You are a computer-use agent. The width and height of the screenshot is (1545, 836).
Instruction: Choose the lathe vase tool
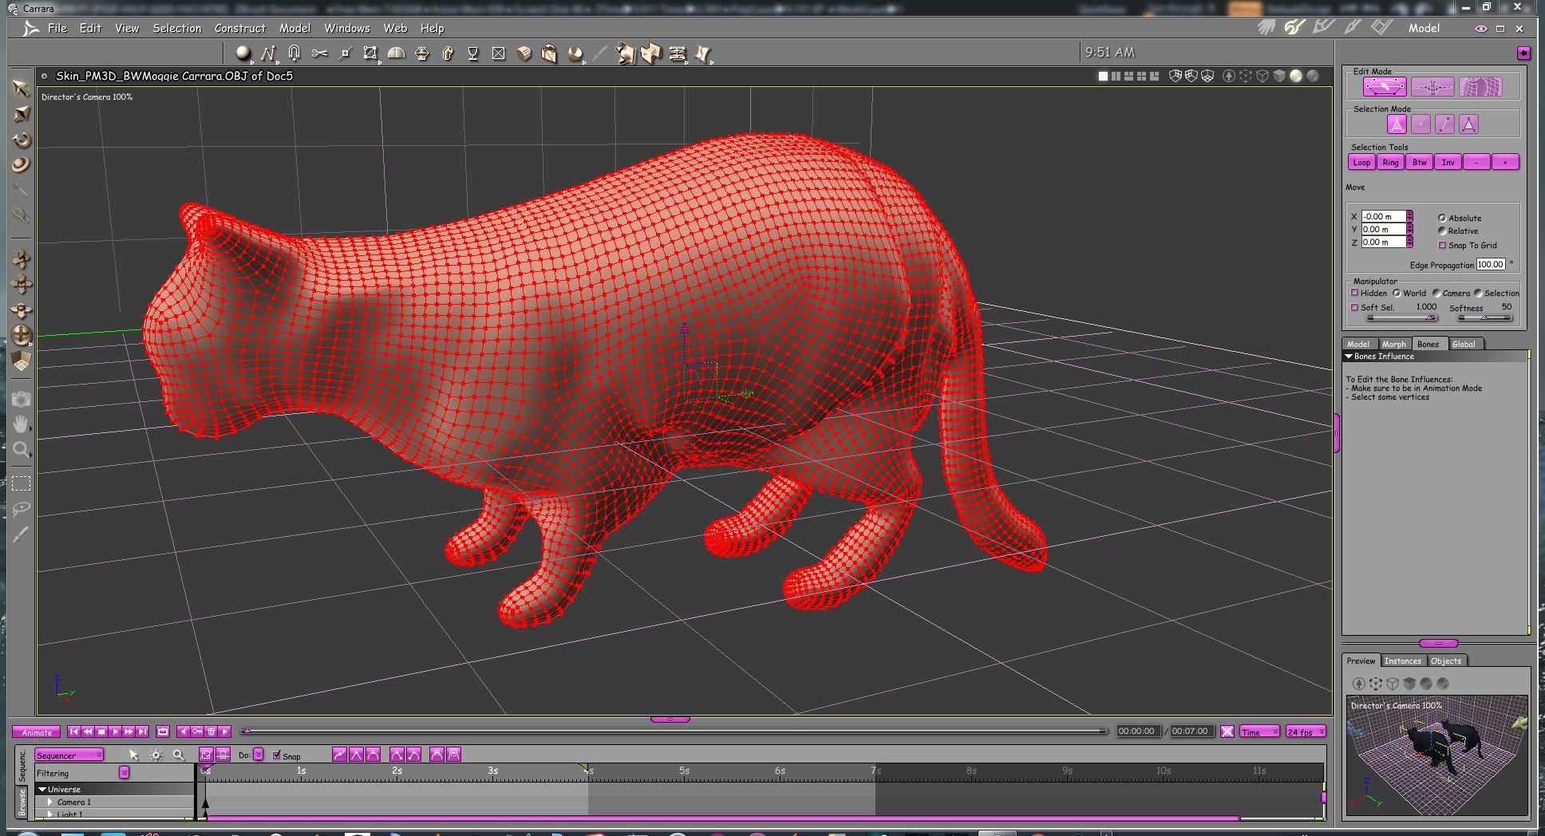click(422, 53)
